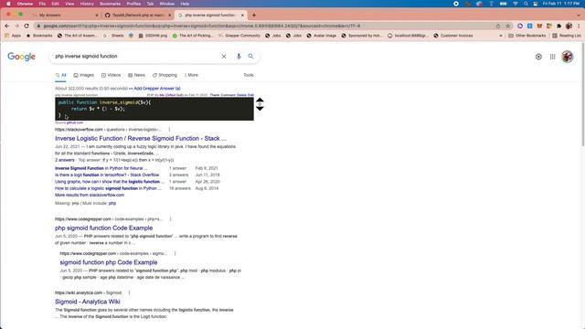585x329 pixels.
Task: Open the Extensions puzzle icon
Action: pyautogui.click(x=558, y=26)
